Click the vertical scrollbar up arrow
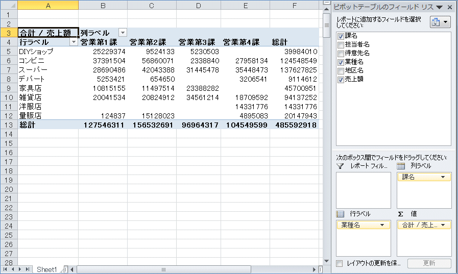The height and width of the screenshot is (274, 458). [327, 9]
